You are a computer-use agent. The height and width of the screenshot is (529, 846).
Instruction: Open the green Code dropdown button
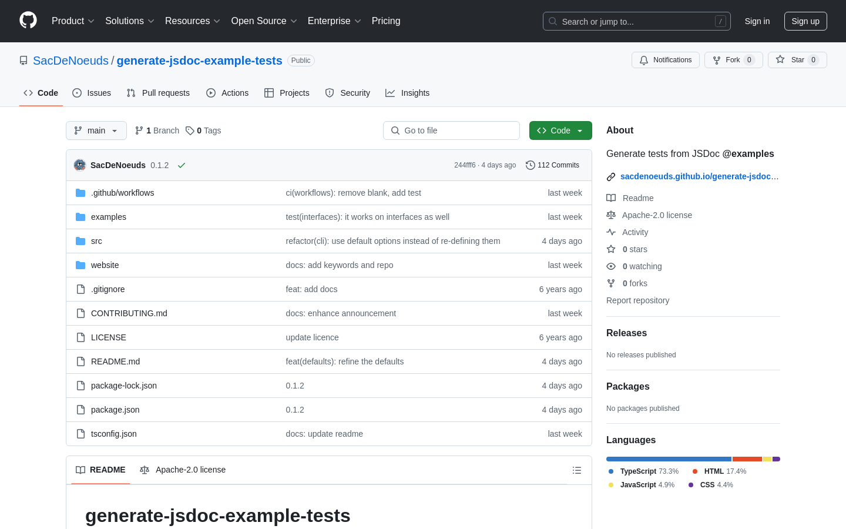pos(560,130)
